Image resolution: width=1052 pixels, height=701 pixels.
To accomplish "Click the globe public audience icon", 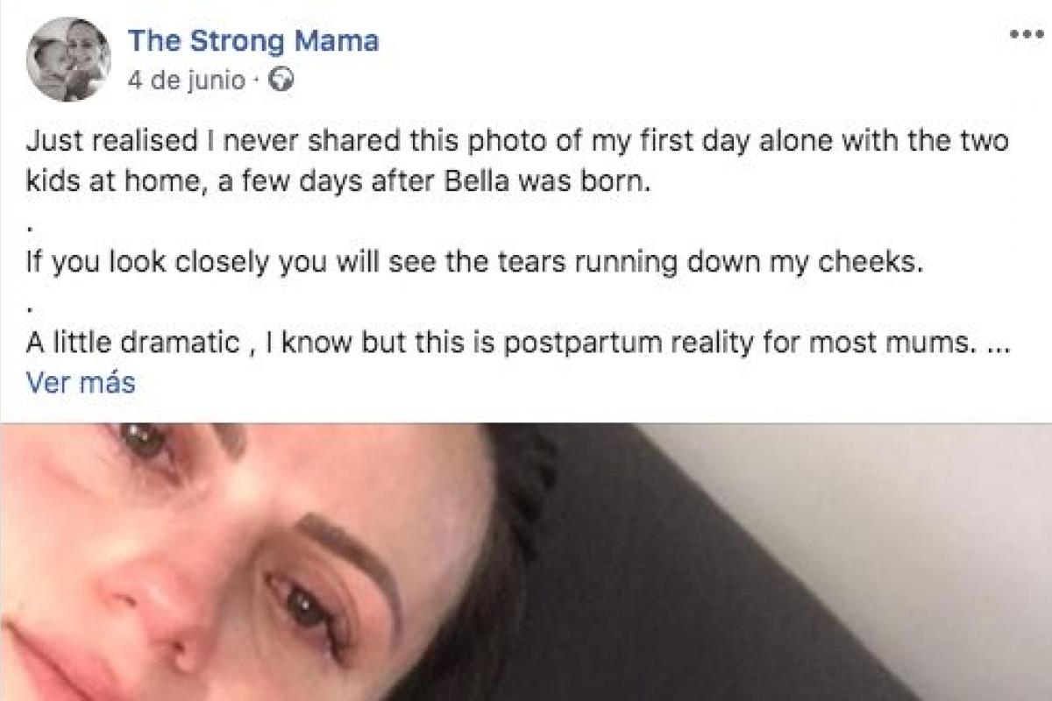I will click(281, 81).
